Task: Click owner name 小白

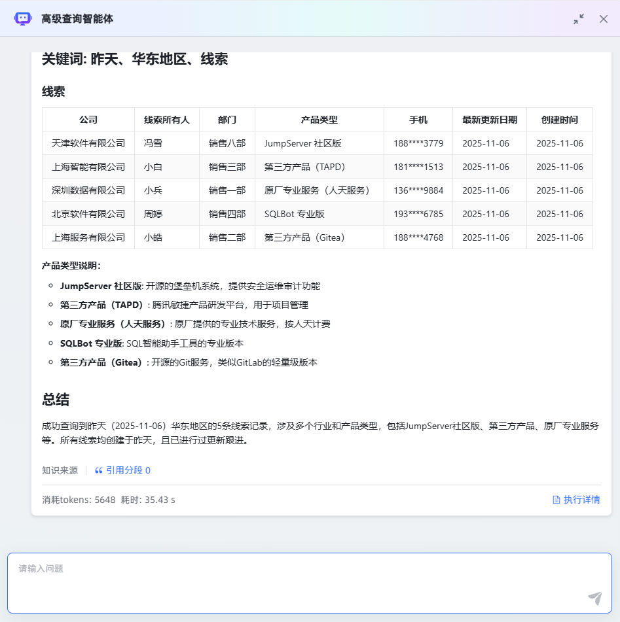Action: click(153, 167)
